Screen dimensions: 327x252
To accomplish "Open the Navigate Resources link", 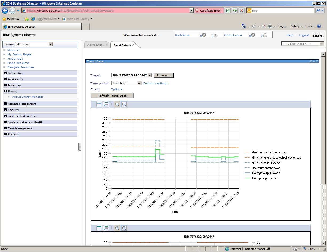I will click(x=21, y=67).
